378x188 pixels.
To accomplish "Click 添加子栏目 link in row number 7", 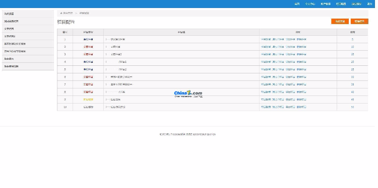I will (x=278, y=84).
